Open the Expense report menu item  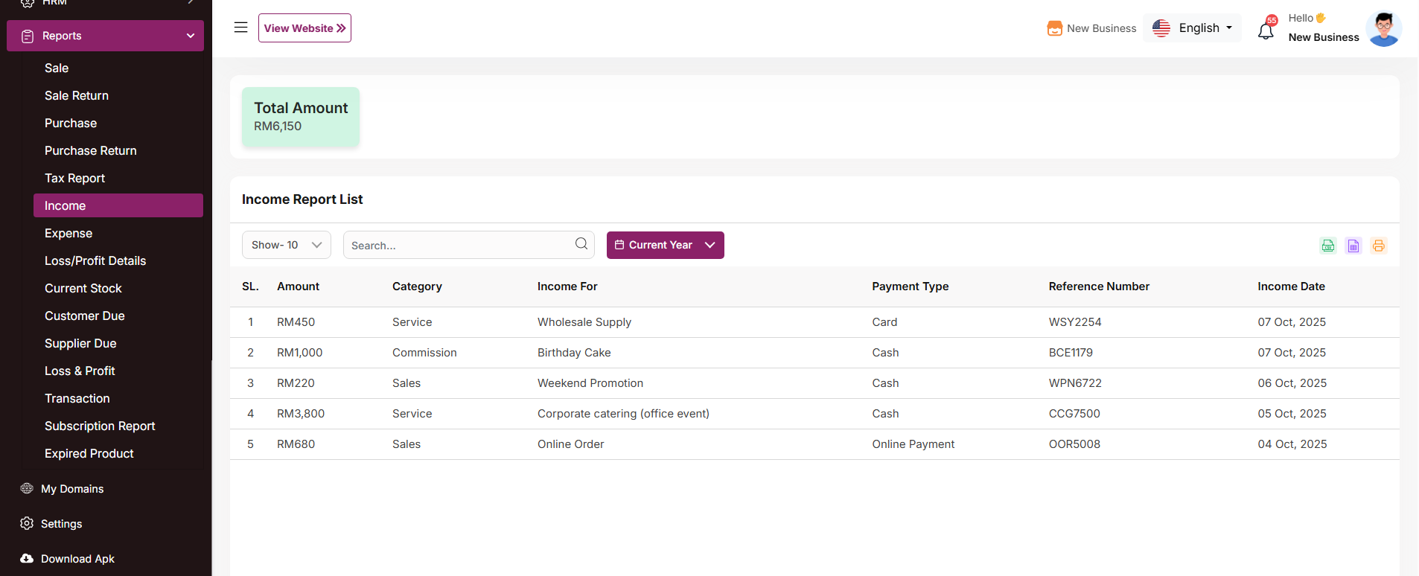[68, 233]
